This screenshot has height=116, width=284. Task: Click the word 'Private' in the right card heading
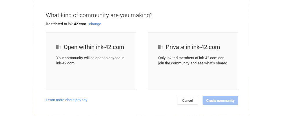click(x=175, y=47)
